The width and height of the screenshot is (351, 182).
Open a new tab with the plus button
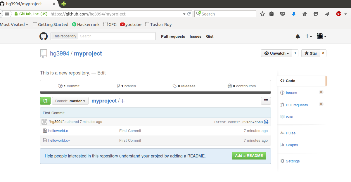pyautogui.click(x=64, y=4)
